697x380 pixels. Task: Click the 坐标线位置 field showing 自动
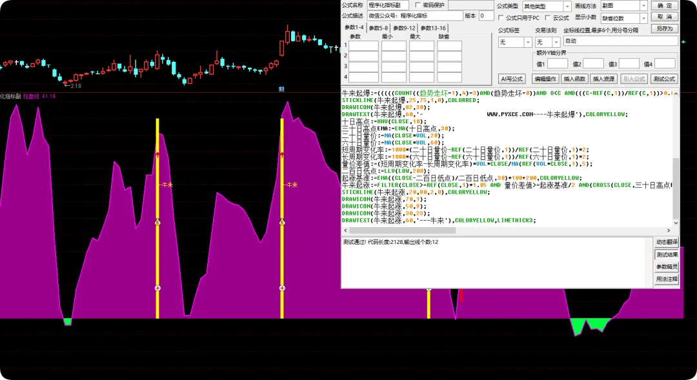[621, 41]
